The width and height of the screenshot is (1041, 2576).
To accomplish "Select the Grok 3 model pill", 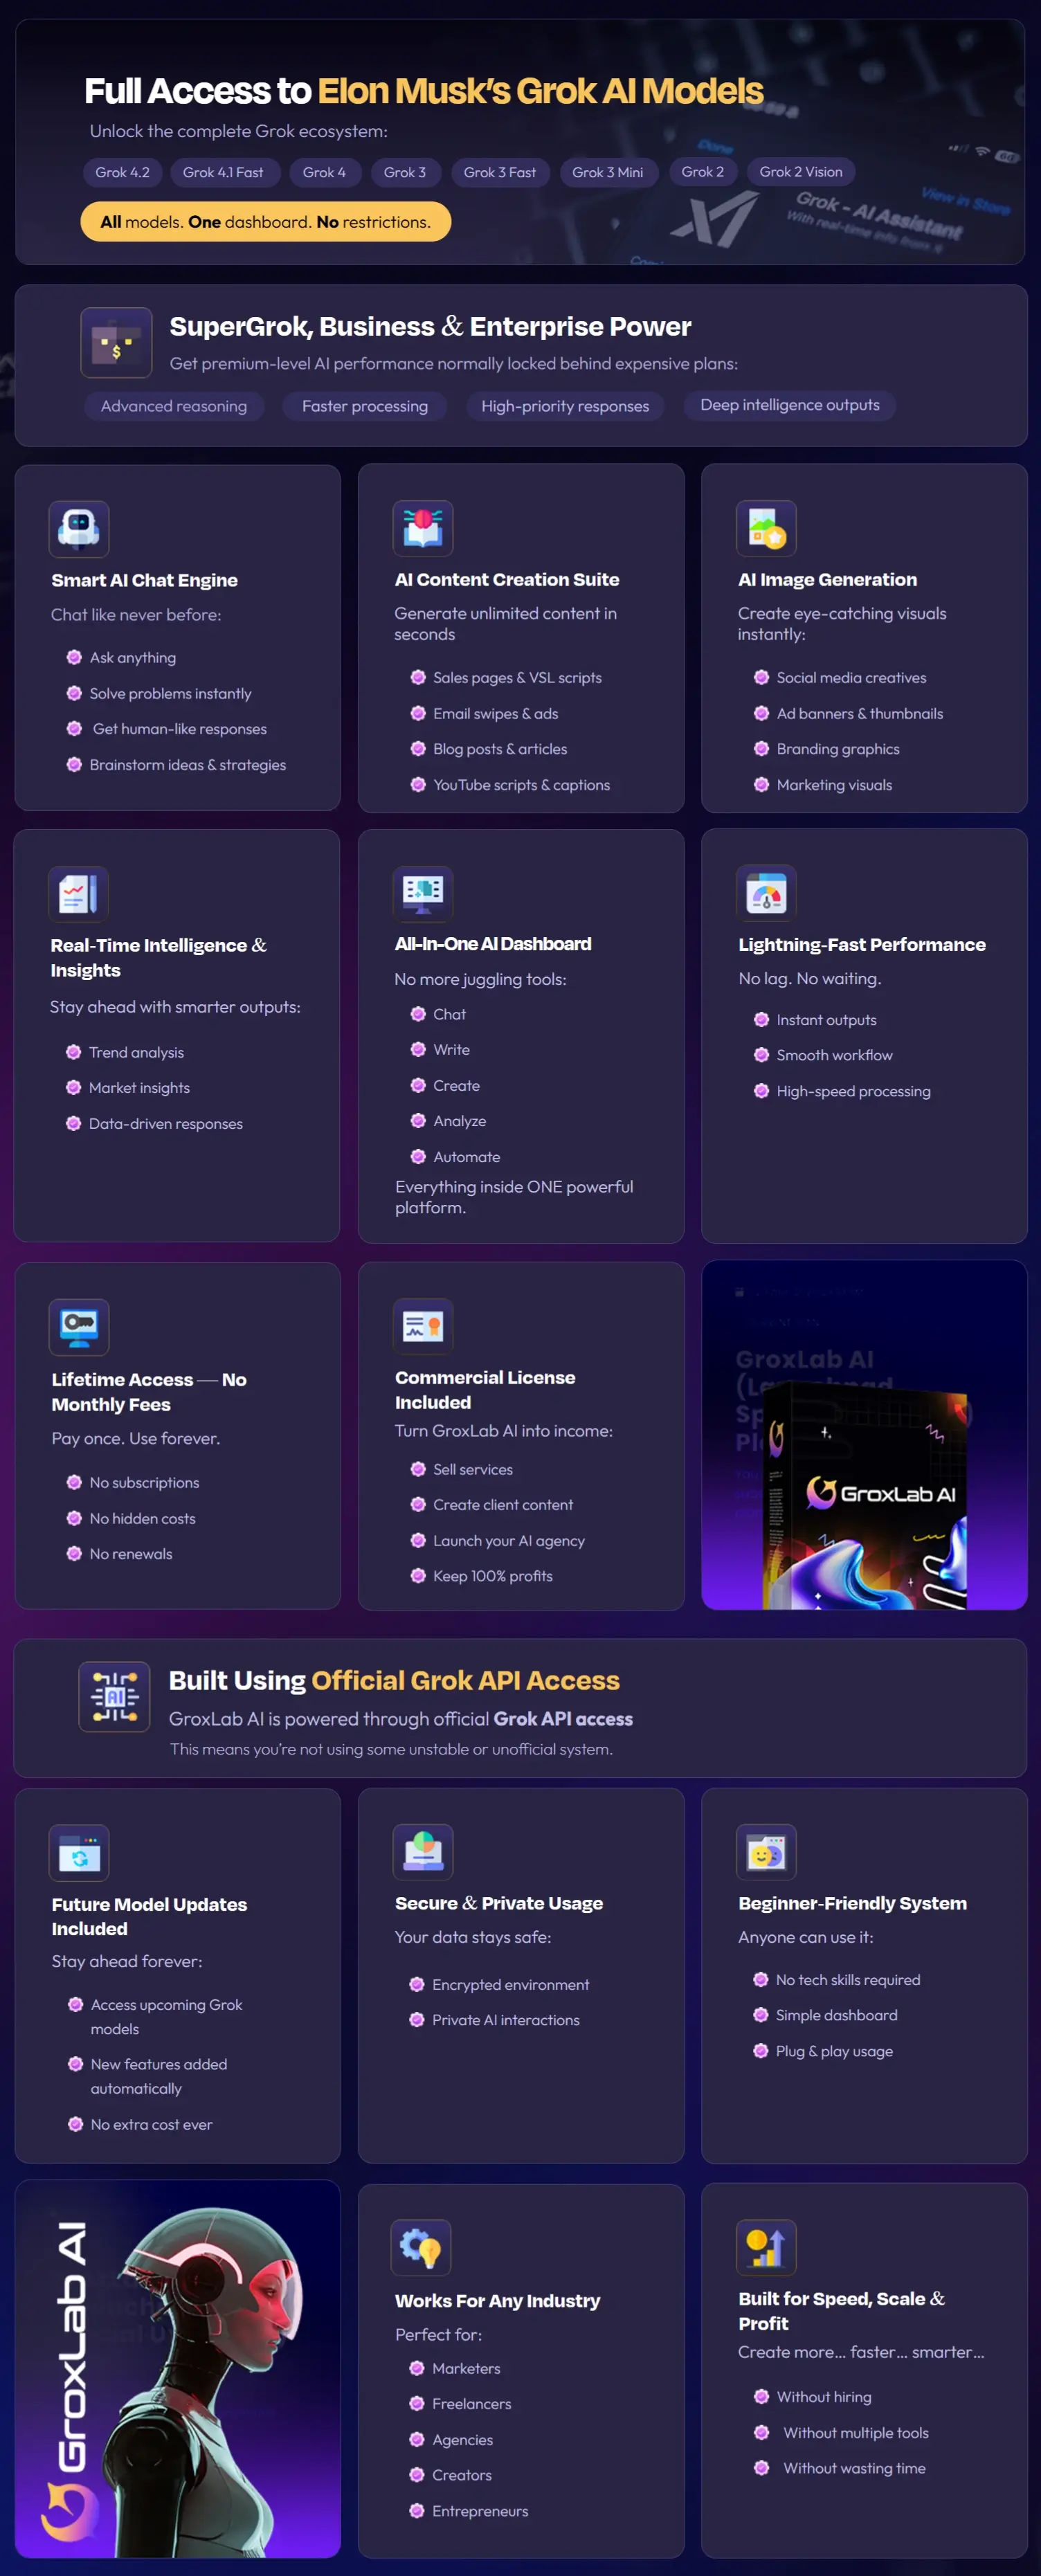I will (x=405, y=172).
